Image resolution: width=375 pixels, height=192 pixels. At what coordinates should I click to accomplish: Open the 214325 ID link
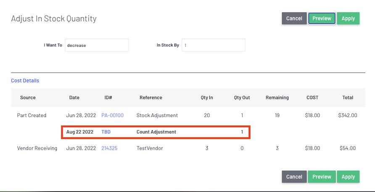[x=109, y=148]
